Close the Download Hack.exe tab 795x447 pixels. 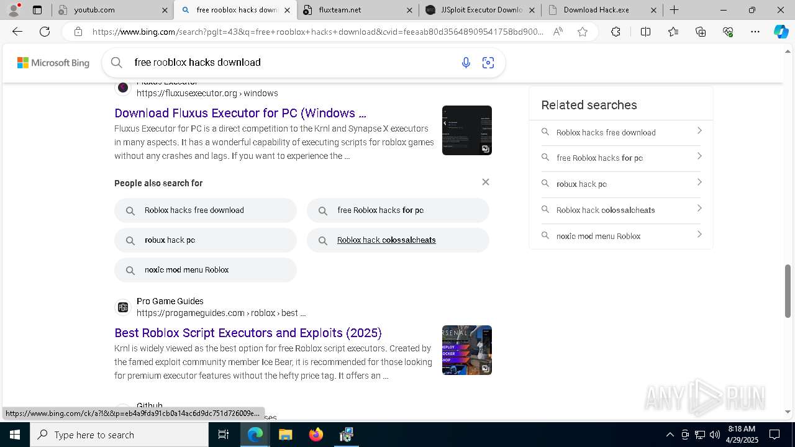(654, 10)
